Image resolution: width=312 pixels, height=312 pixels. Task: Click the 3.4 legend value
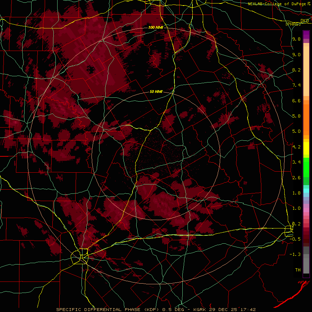point(296,162)
